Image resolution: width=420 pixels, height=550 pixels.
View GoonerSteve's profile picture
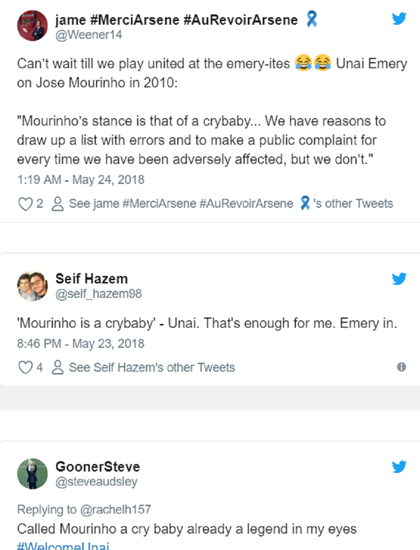point(32,474)
